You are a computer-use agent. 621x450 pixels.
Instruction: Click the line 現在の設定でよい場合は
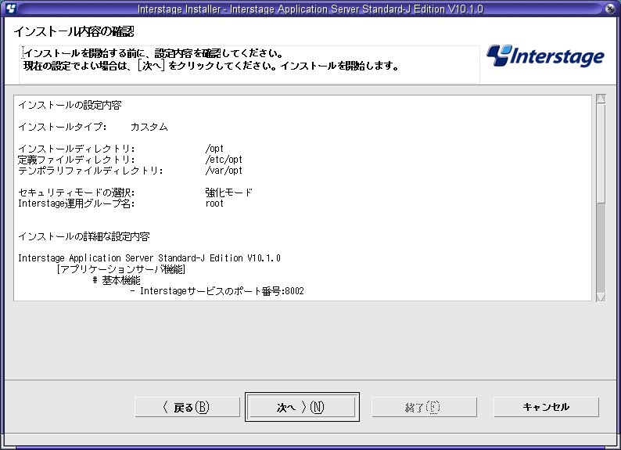click(211, 66)
